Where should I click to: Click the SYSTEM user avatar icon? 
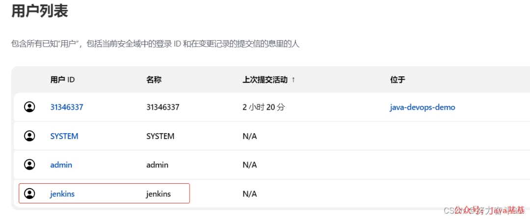click(30, 136)
